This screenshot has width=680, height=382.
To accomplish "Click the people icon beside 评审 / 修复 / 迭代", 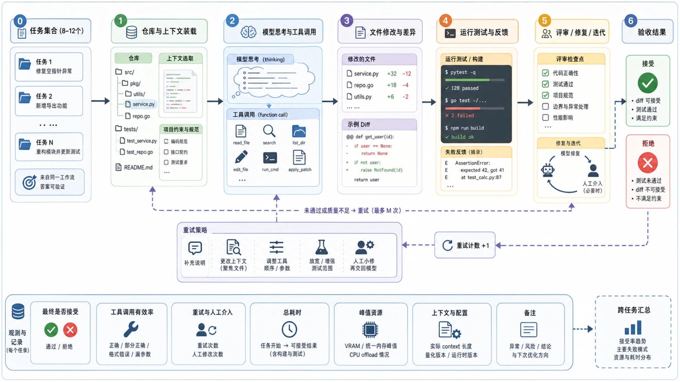I will click(x=546, y=33).
